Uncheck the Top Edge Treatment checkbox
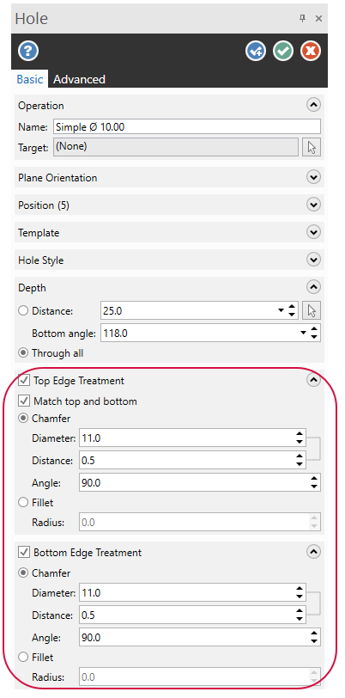The height and width of the screenshot is (698, 345). [x=23, y=381]
